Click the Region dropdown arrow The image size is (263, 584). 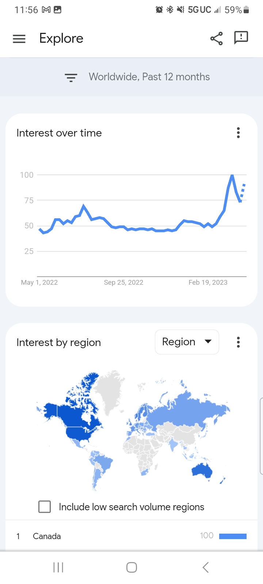(x=208, y=342)
